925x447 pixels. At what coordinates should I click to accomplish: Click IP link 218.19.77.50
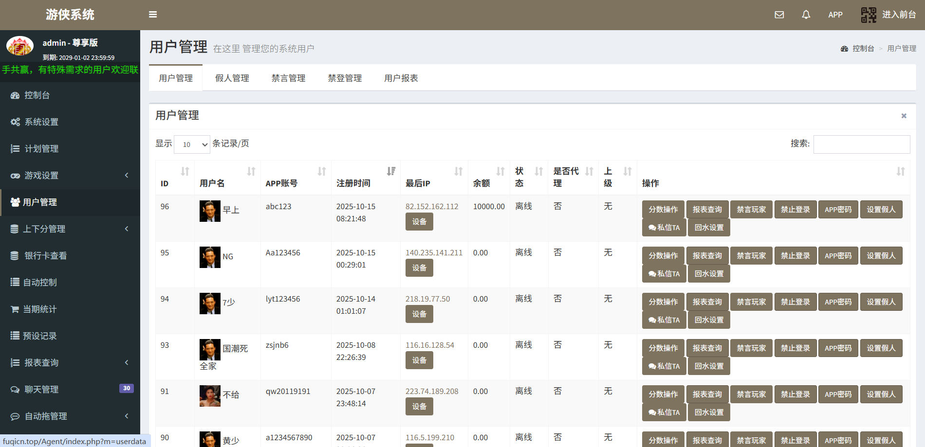(427, 299)
